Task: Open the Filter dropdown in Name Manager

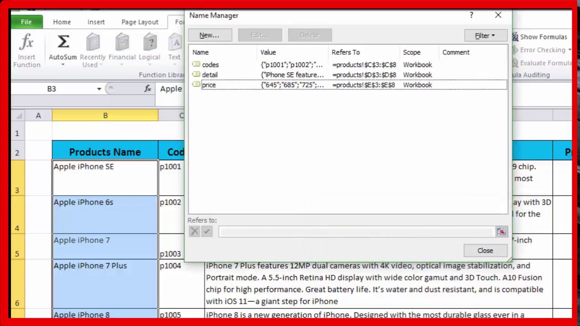Action: 485,36
